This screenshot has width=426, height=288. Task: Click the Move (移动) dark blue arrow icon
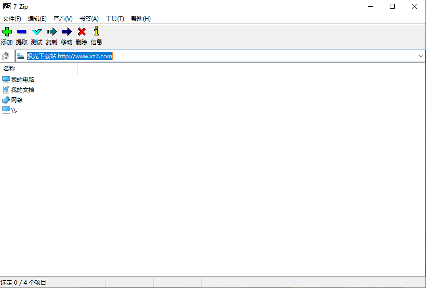click(67, 32)
